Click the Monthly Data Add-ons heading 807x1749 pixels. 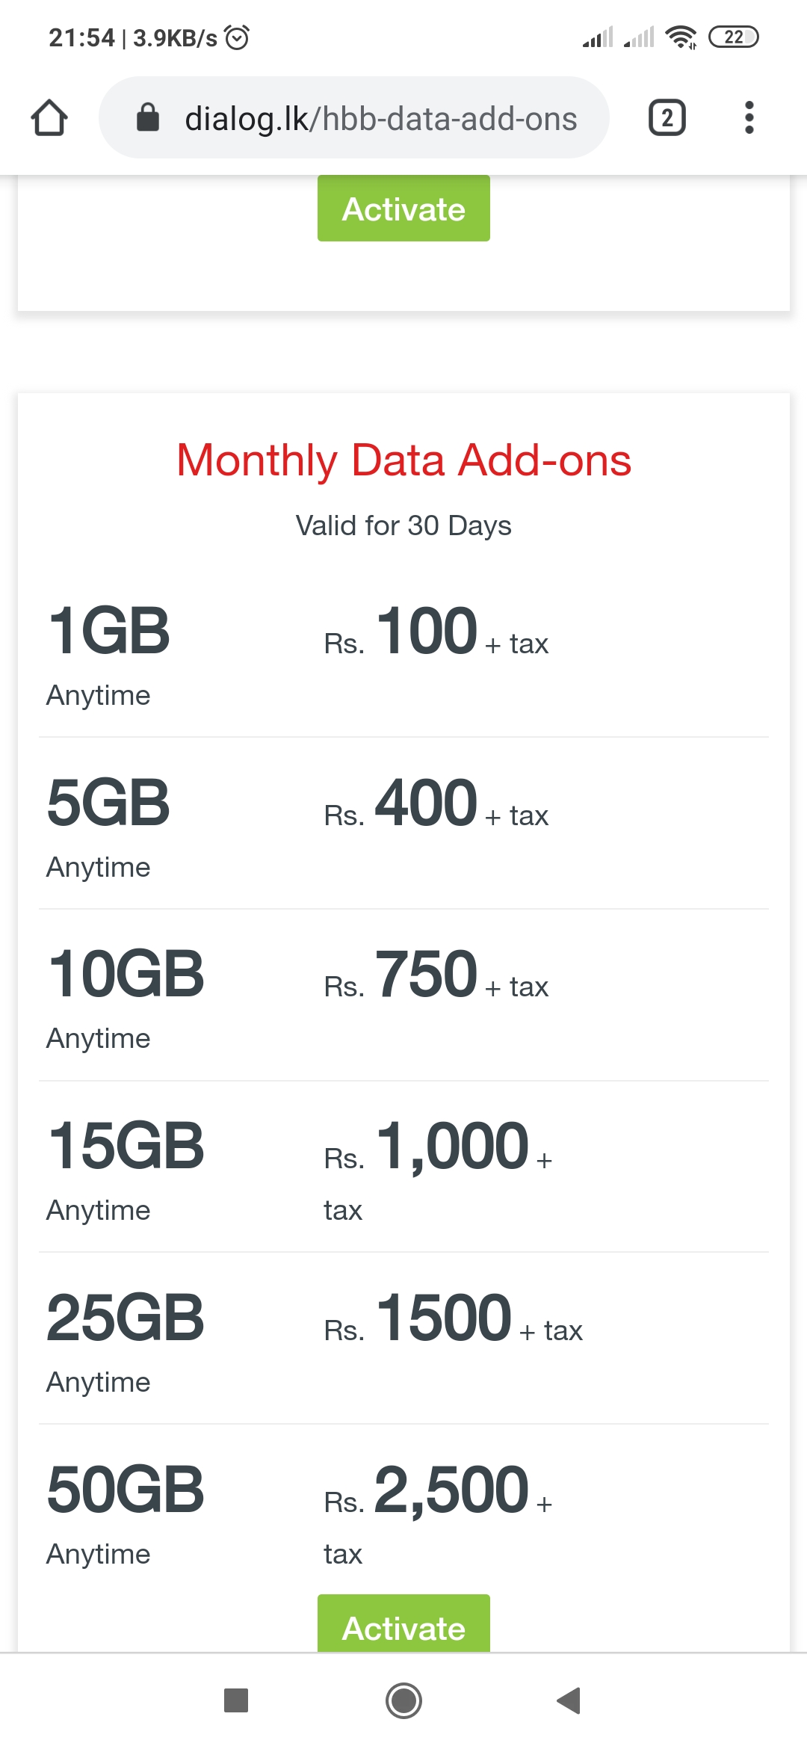[403, 460]
